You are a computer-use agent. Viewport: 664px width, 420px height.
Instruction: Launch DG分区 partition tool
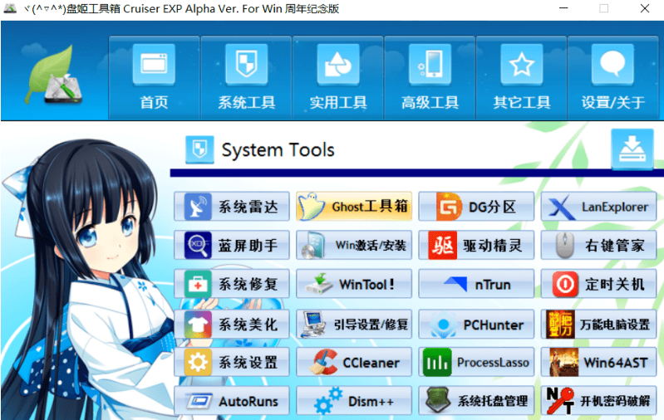[x=476, y=206]
